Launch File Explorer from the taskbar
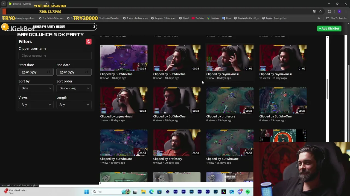The width and height of the screenshot is (350, 196). (143, 192)
